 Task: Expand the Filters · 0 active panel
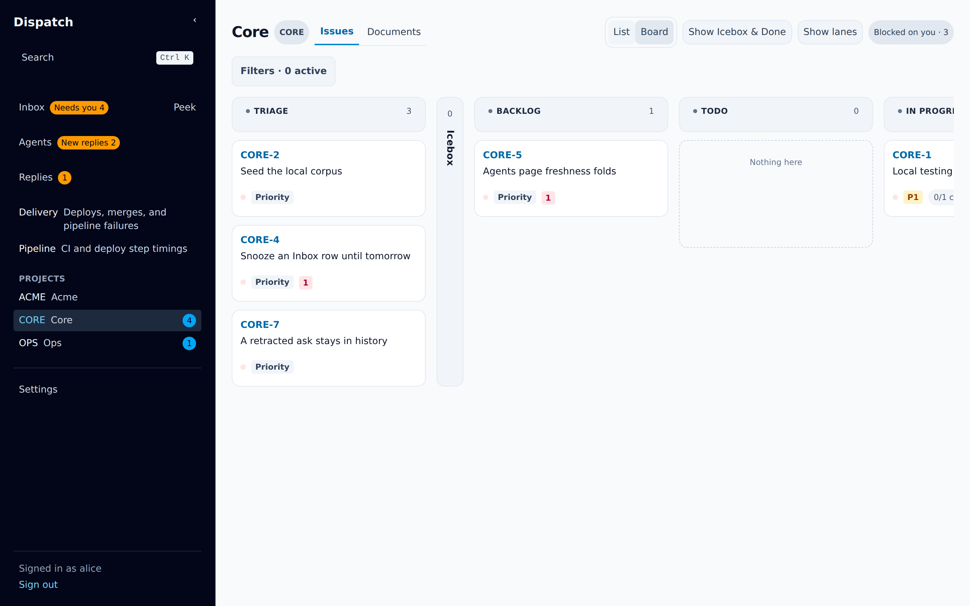[x=283, y=71]
